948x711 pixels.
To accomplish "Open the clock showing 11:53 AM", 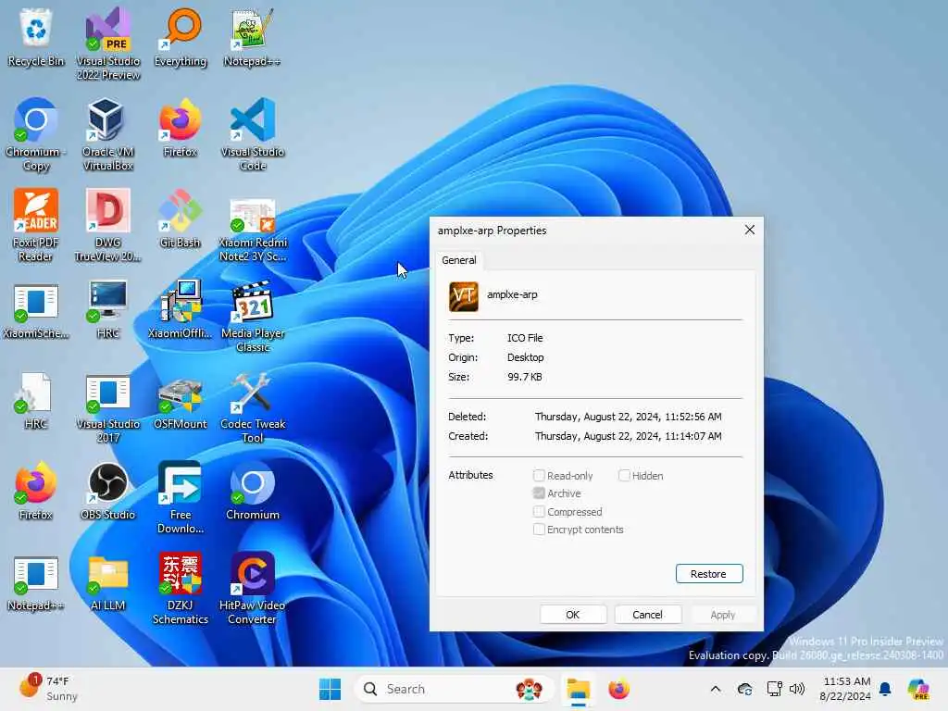I will [x=845, y=689].
